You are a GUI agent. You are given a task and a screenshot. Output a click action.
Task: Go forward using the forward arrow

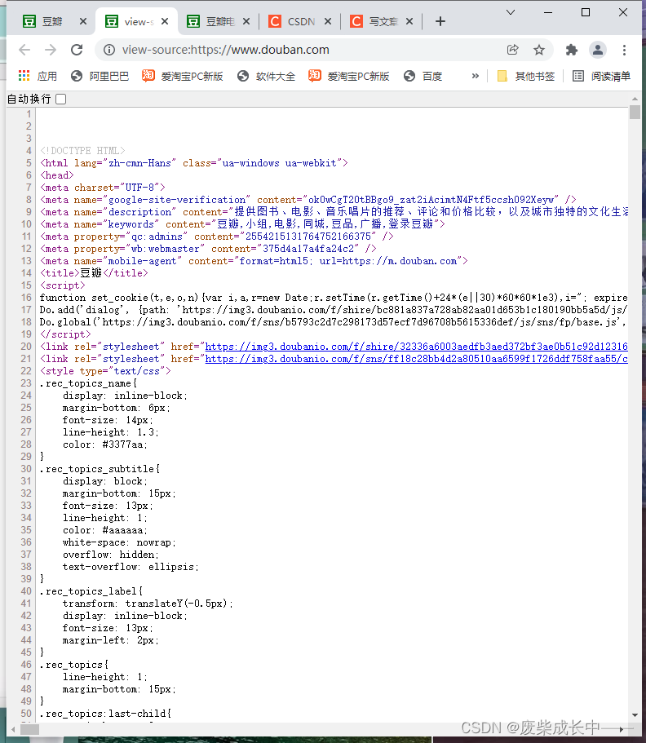pos(51,50)
